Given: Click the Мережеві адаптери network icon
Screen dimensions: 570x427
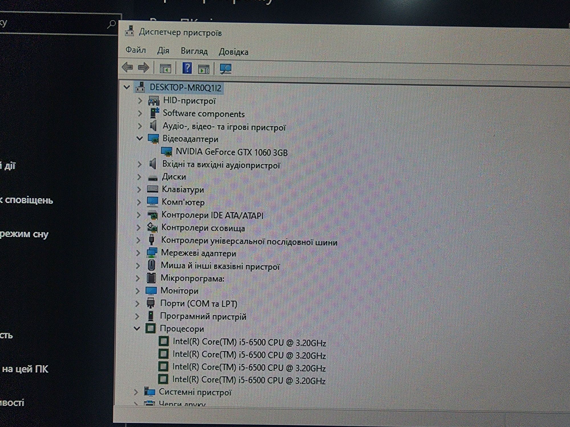Looking at the screenshot, I should click(x=152, y=252).
